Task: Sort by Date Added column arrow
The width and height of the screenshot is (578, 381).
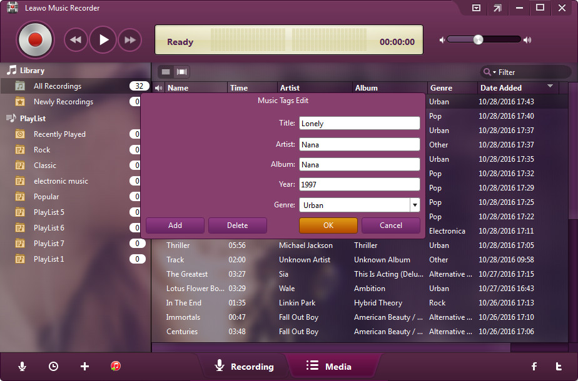Action: (x=550, y=86)
